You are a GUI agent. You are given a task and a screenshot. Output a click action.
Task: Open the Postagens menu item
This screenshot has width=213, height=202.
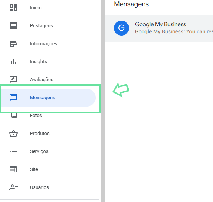pos(41,26)
